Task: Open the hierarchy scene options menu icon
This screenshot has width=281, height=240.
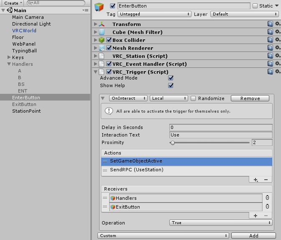Action: pos(85,10)
